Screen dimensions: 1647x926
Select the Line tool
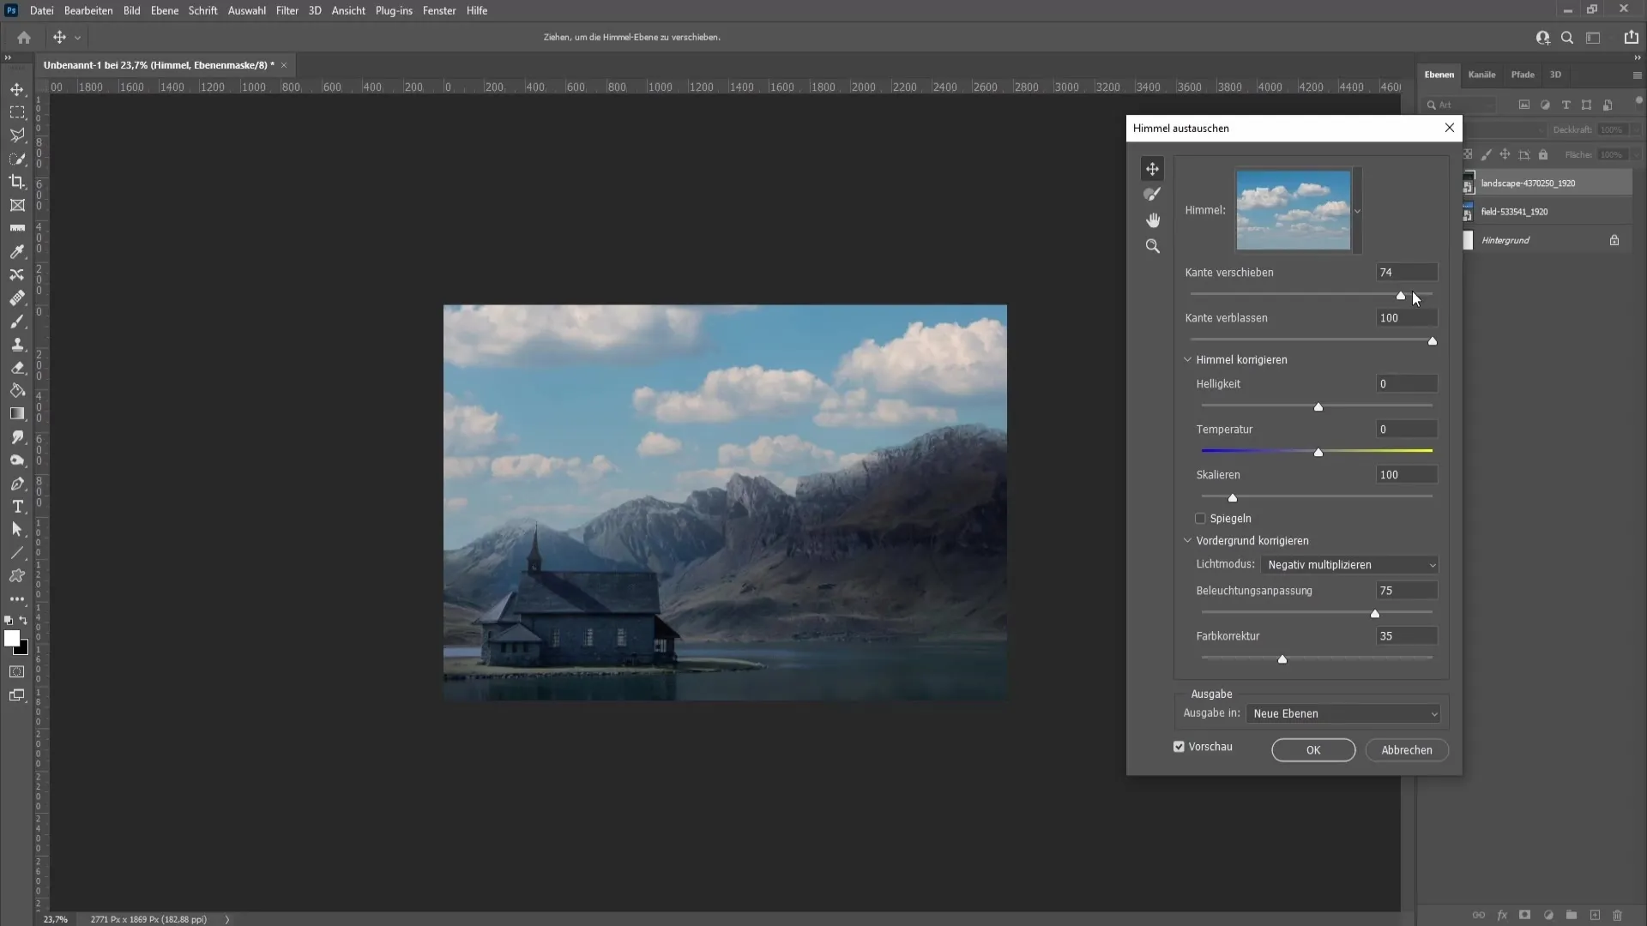[17, 553]
